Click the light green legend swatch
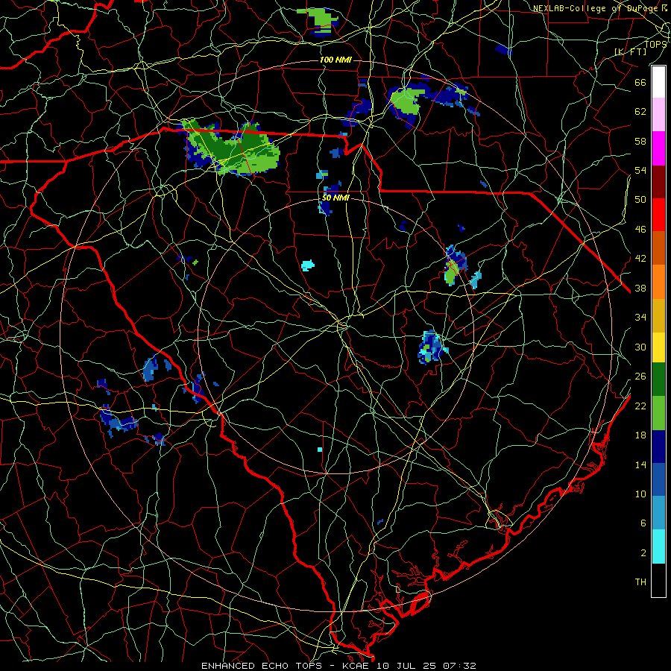The image size is (671, 671). pyautogui.click(x=658, y=413)
